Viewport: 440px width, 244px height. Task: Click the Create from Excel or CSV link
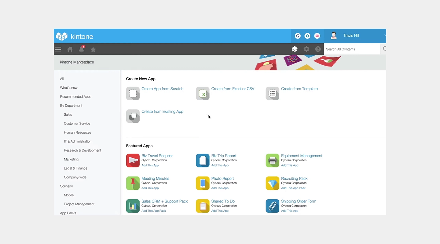[x=233, y=89]
